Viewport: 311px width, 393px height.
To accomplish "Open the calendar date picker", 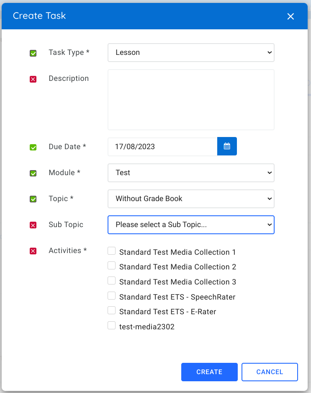I will click(x=227, y=146).
